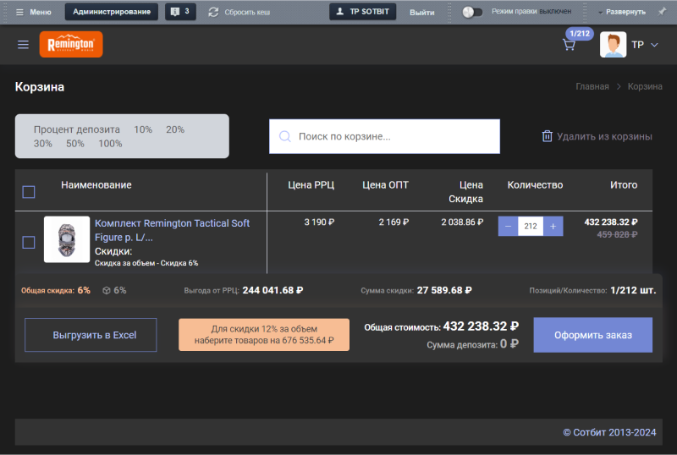Click Удалить из корзины

[604, 136]
